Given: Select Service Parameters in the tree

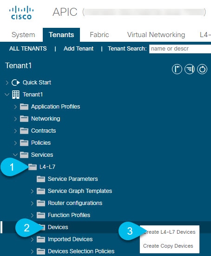Looking at the screenshot, I should pyautogui.click(x=73, y=179).
